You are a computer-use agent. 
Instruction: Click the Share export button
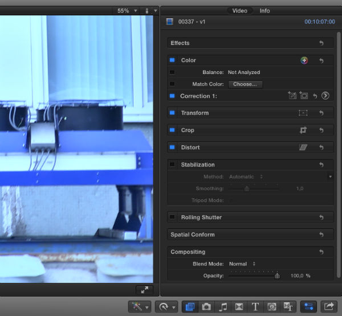(x=329, y=307)
